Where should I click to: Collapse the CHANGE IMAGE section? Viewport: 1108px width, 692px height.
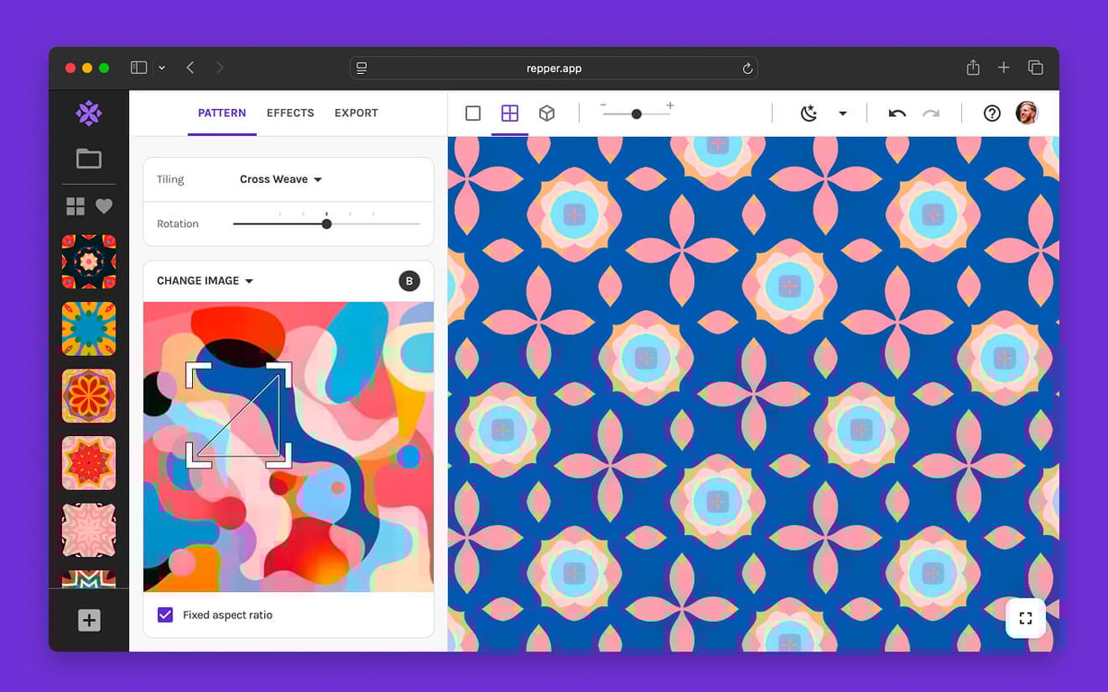249,280
